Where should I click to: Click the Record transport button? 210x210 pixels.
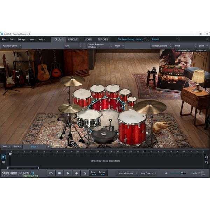point(76,173)
